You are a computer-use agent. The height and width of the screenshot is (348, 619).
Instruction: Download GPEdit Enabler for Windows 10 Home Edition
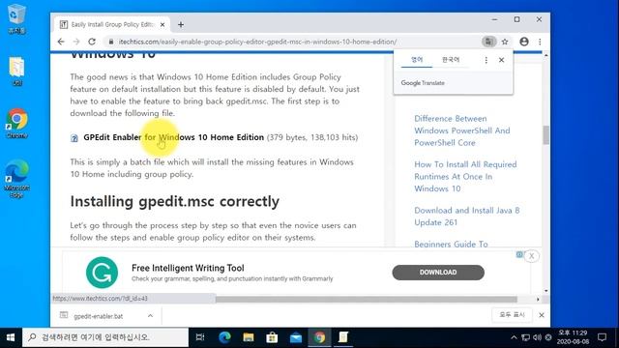pos(174,137)
